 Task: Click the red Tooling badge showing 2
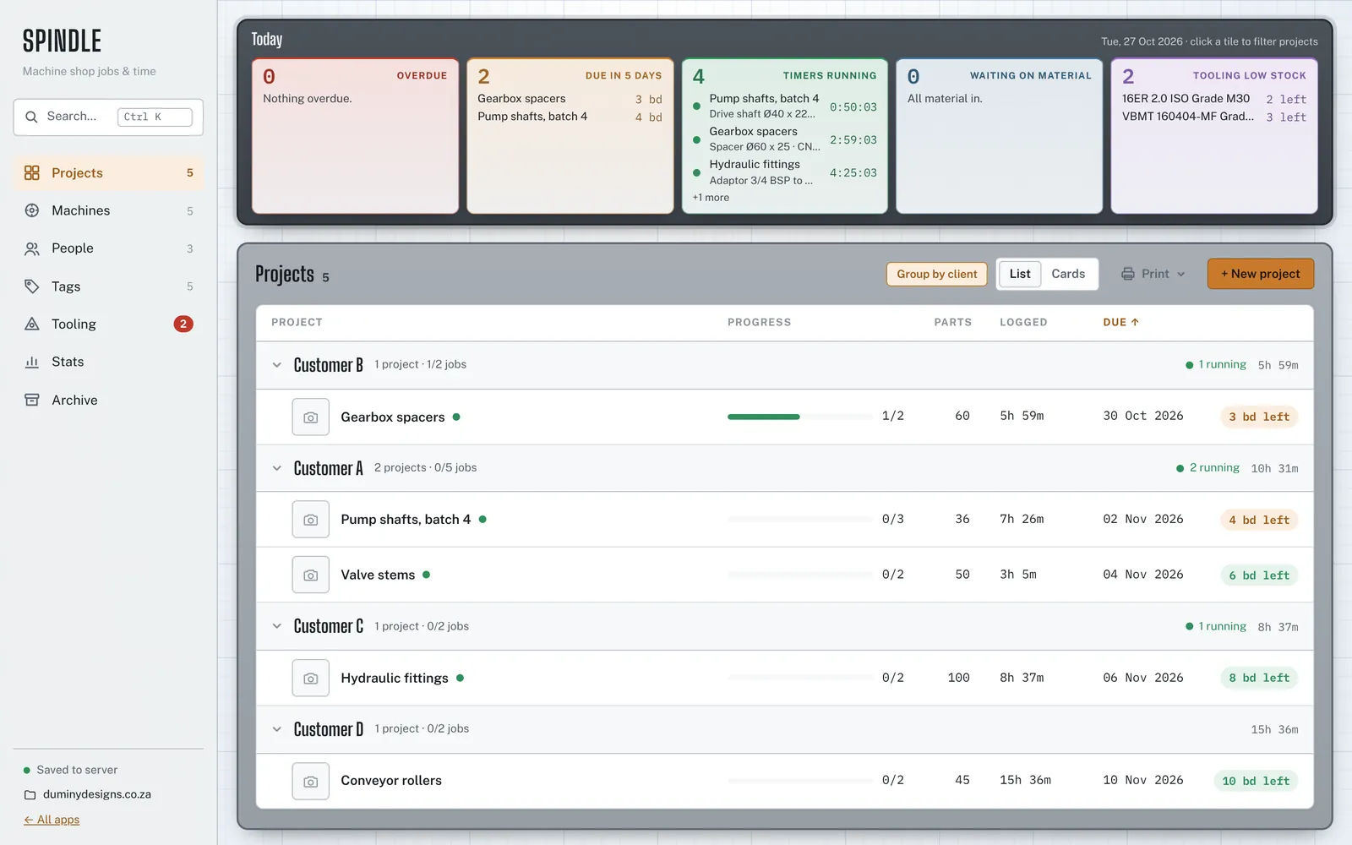coord(183,324)
